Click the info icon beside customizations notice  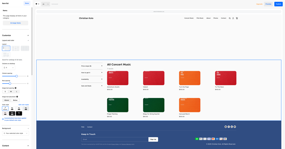coord(3,119)
